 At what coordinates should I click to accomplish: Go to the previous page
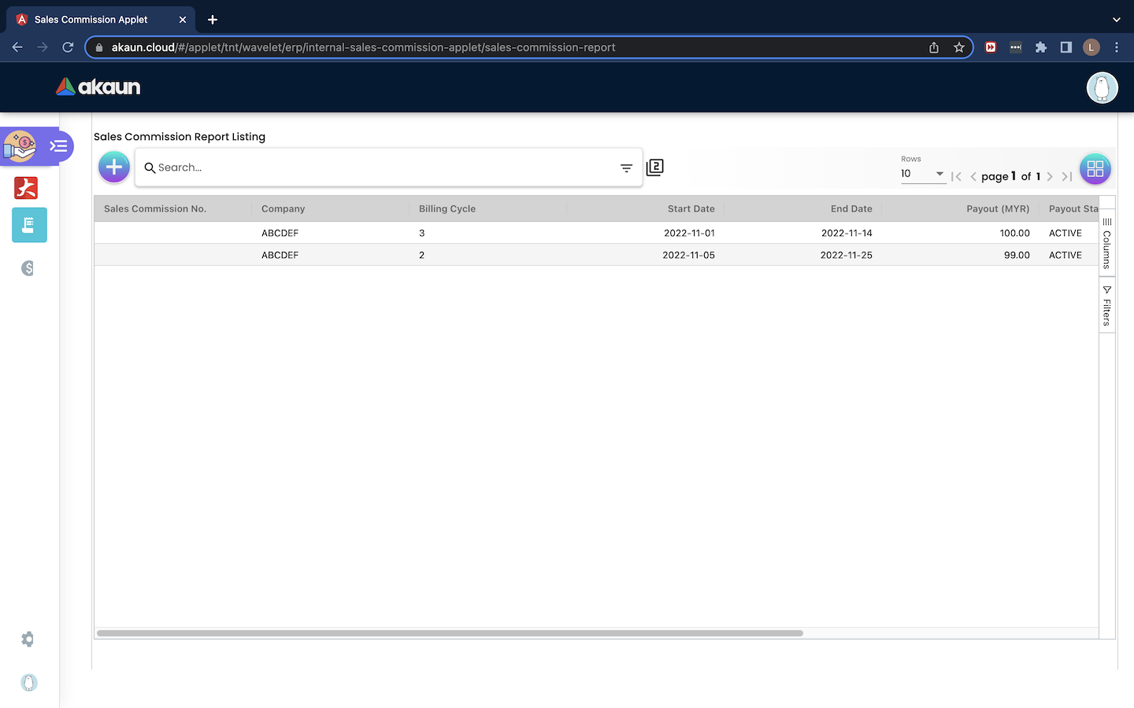tap(973, 177)
